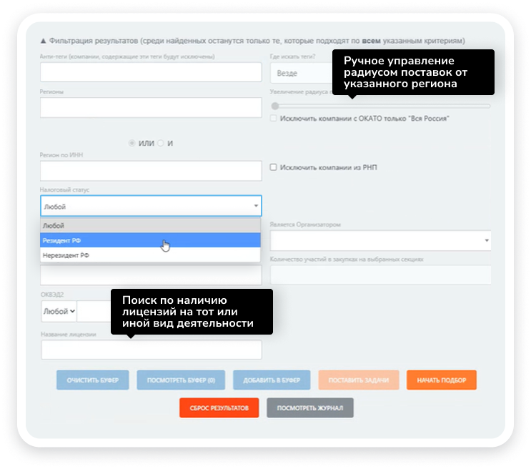Choose Любой option in tax status list
531x469 pixels.
pyautogui.click(x=150, y=225)
